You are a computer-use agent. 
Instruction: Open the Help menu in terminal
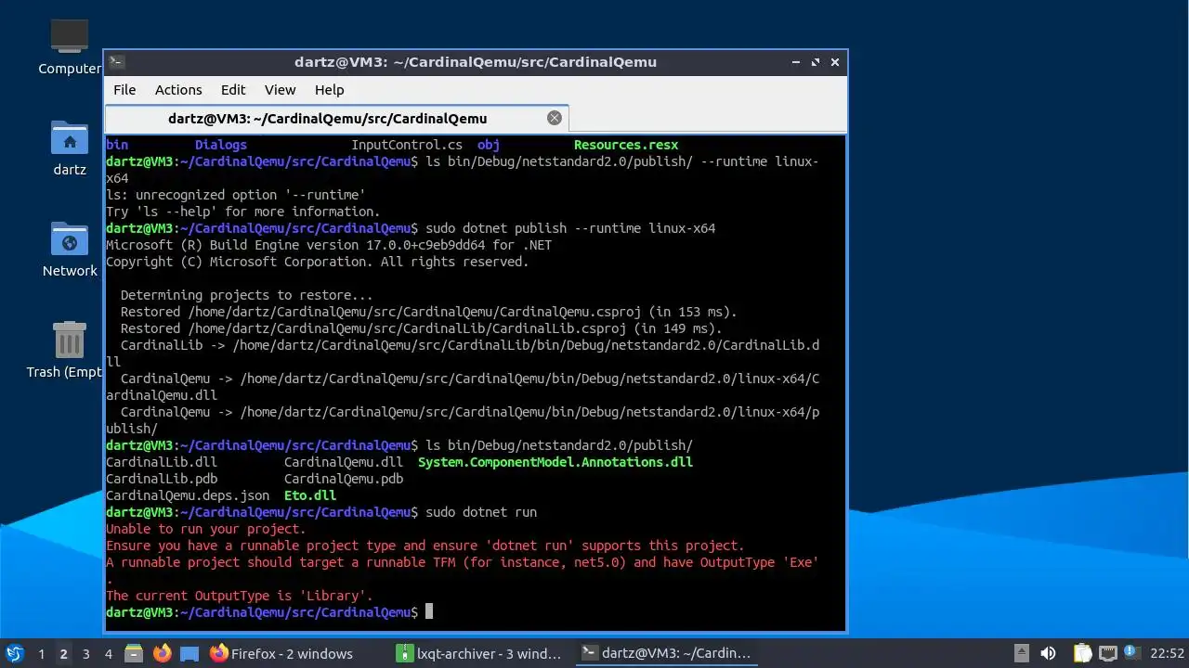coord(329,90)
